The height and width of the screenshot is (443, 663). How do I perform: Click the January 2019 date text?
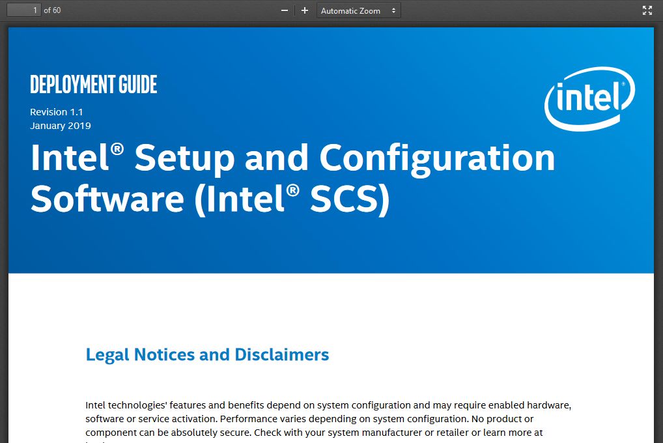tap(60, 126)
